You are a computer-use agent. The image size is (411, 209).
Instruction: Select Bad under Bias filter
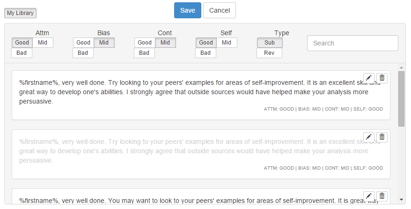click(83, 53)
